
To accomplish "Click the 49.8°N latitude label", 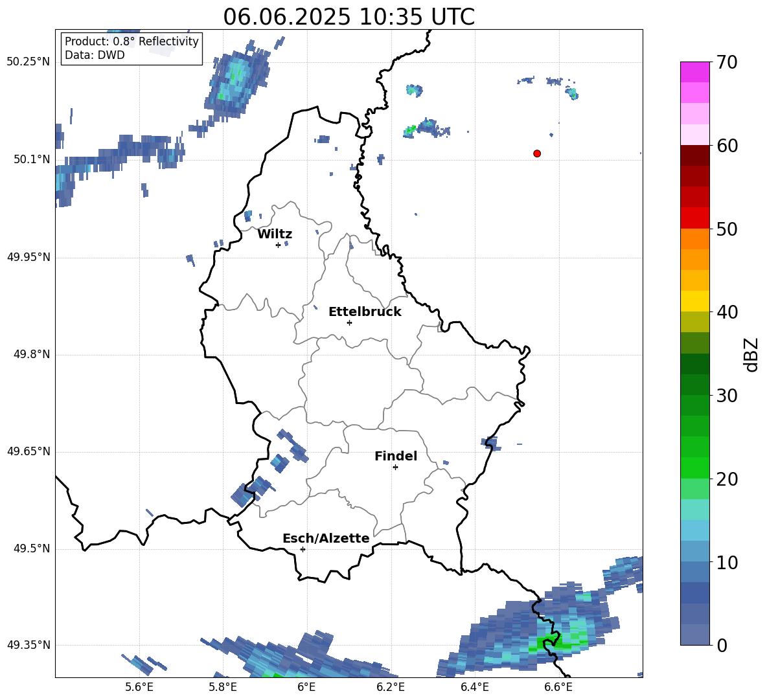I will click(x=32, y=354).
